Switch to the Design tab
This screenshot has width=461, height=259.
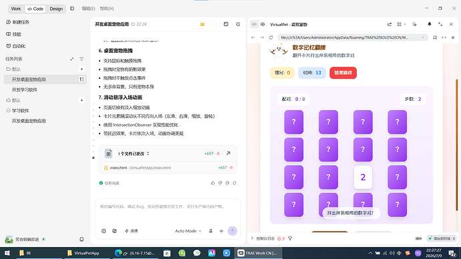(56, 9)
